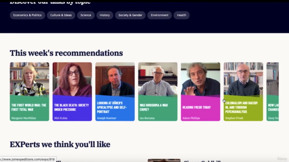Select the Culture & Ideas topic pill
Viewport: 289px width, 162px height.
[61, 15]
